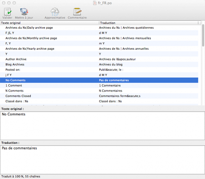This screenshot has width=205, height=179.
Task: Click translation 'Archives du blog'
Action: pos(111,64)
